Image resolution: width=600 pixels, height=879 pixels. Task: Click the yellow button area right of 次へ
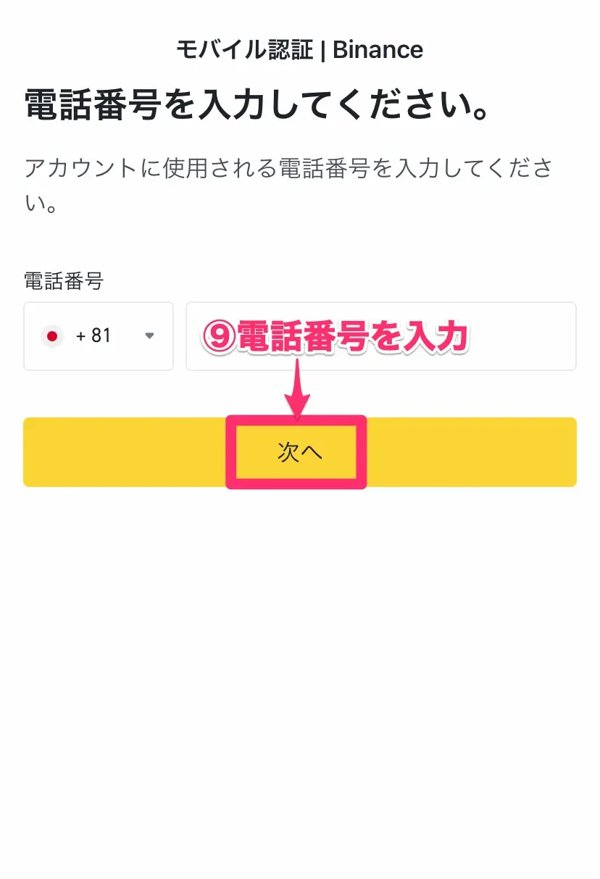(472, 452)
